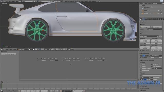Click the Lamp object icon in outliner

click(143, 12)
